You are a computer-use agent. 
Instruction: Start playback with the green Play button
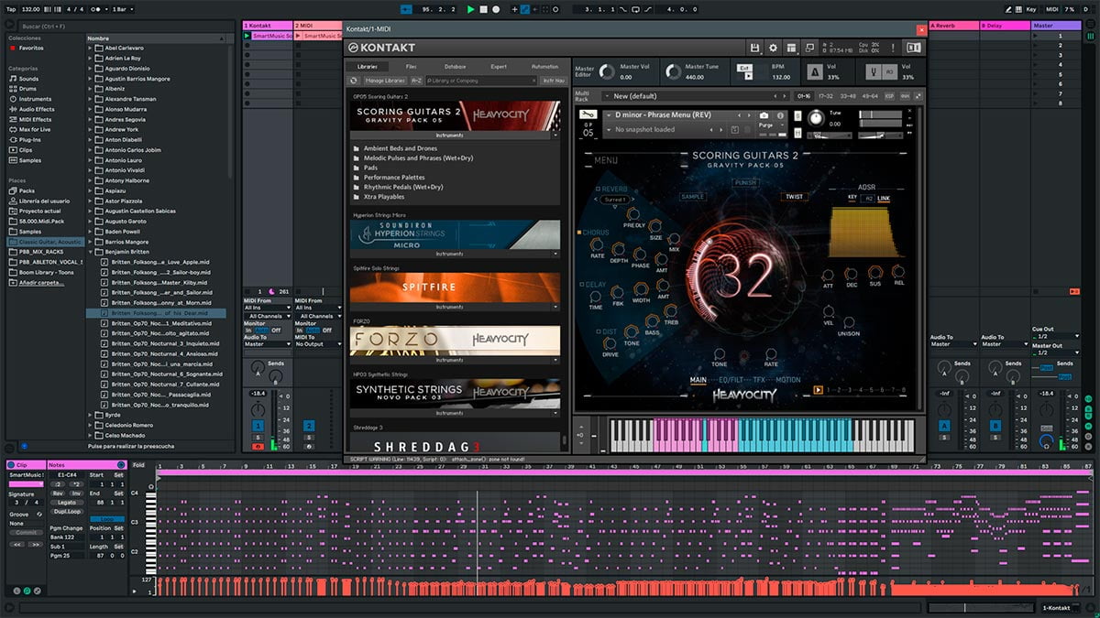coord(471,9)
